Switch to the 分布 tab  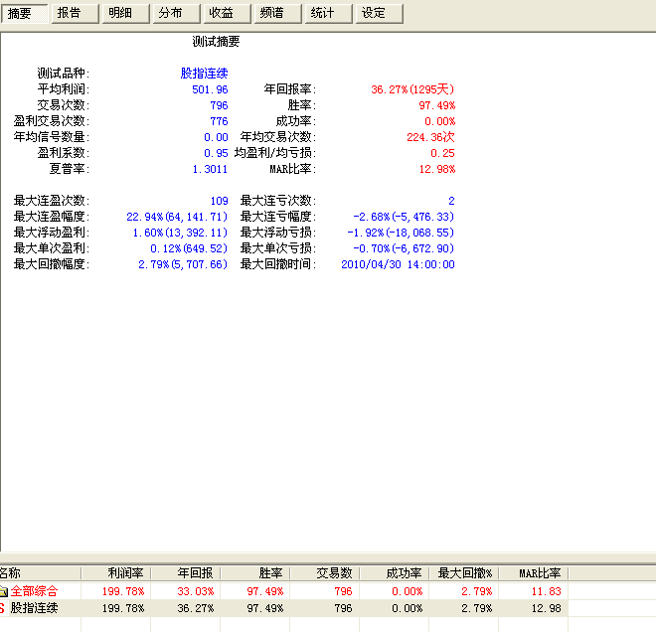pyautogui.click(x=176, y=13)
